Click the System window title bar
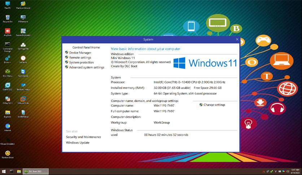The image size is (302, 175). [148, 39]
